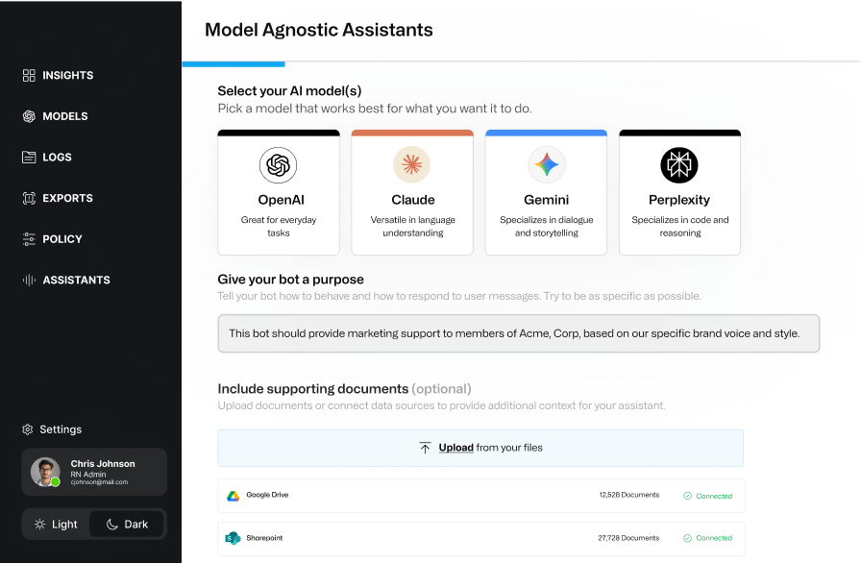Click the Exports sidebar icon

pos(30,198)
